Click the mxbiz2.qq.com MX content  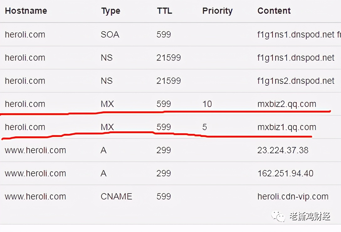pyautogui.click(x=287, y=104)
